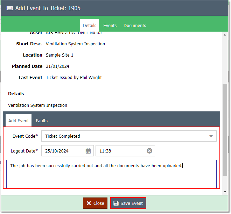Click into the Logout Date field 25/10/2024
Viewport: 231px width, 214px height.
(68, 151)
